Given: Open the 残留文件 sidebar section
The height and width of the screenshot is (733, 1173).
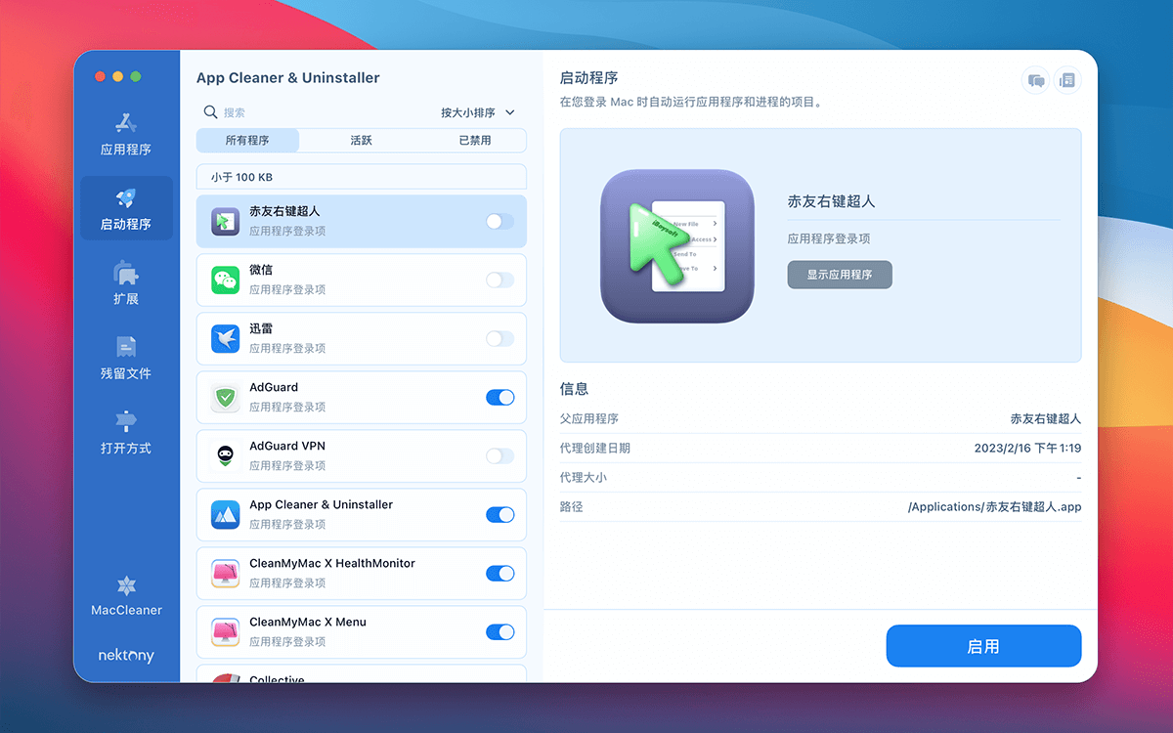Looking at the screenshot, I should pyautogui.click(x=126, y=358).
